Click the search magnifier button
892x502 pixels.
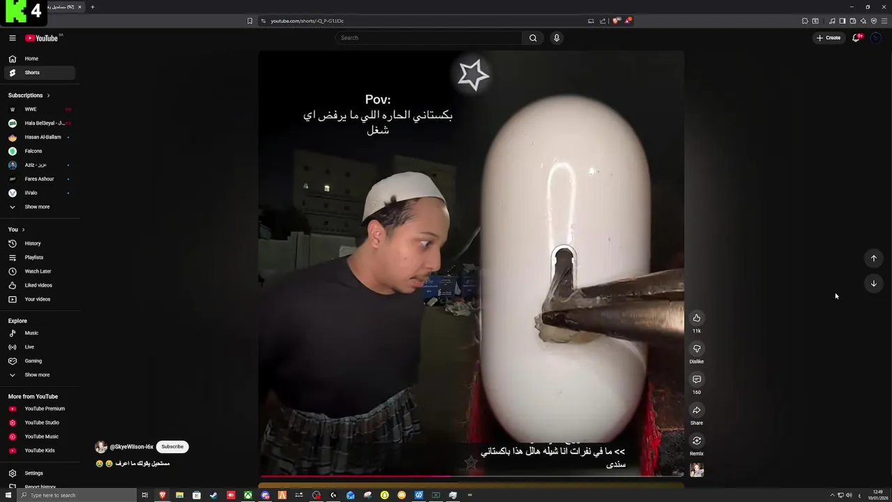533,38
